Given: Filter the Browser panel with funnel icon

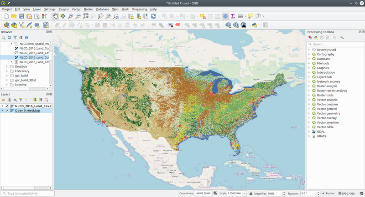Looking at the screenshot, I should coord(15,38).
